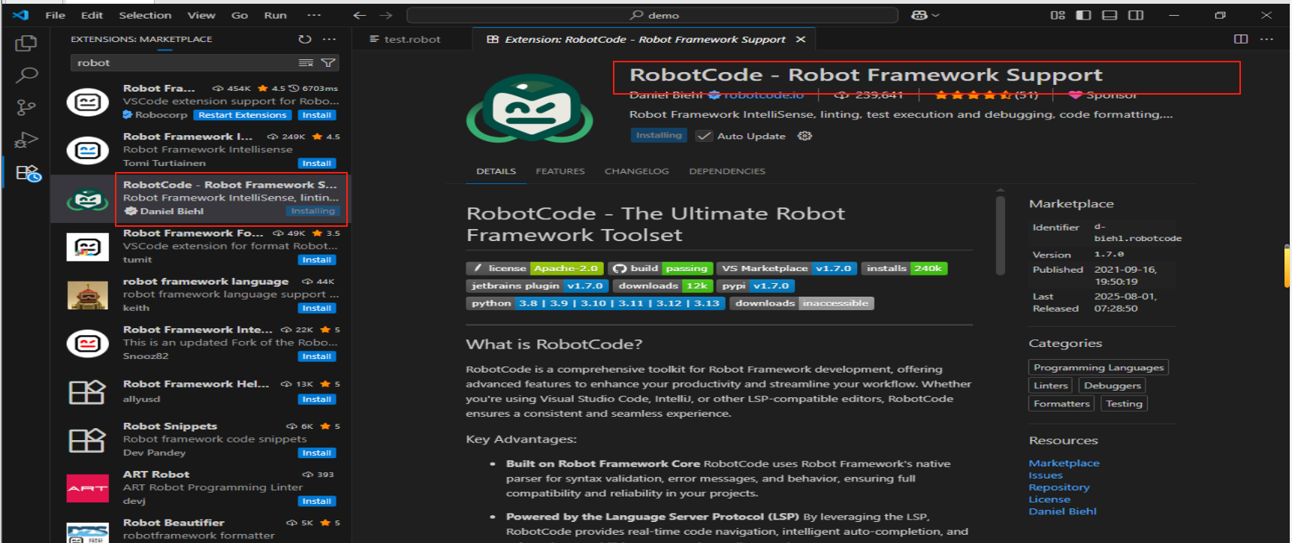Screen dimensions: 1292x543
Task: Install the ART Robot extension
Action: click(316, 501)
